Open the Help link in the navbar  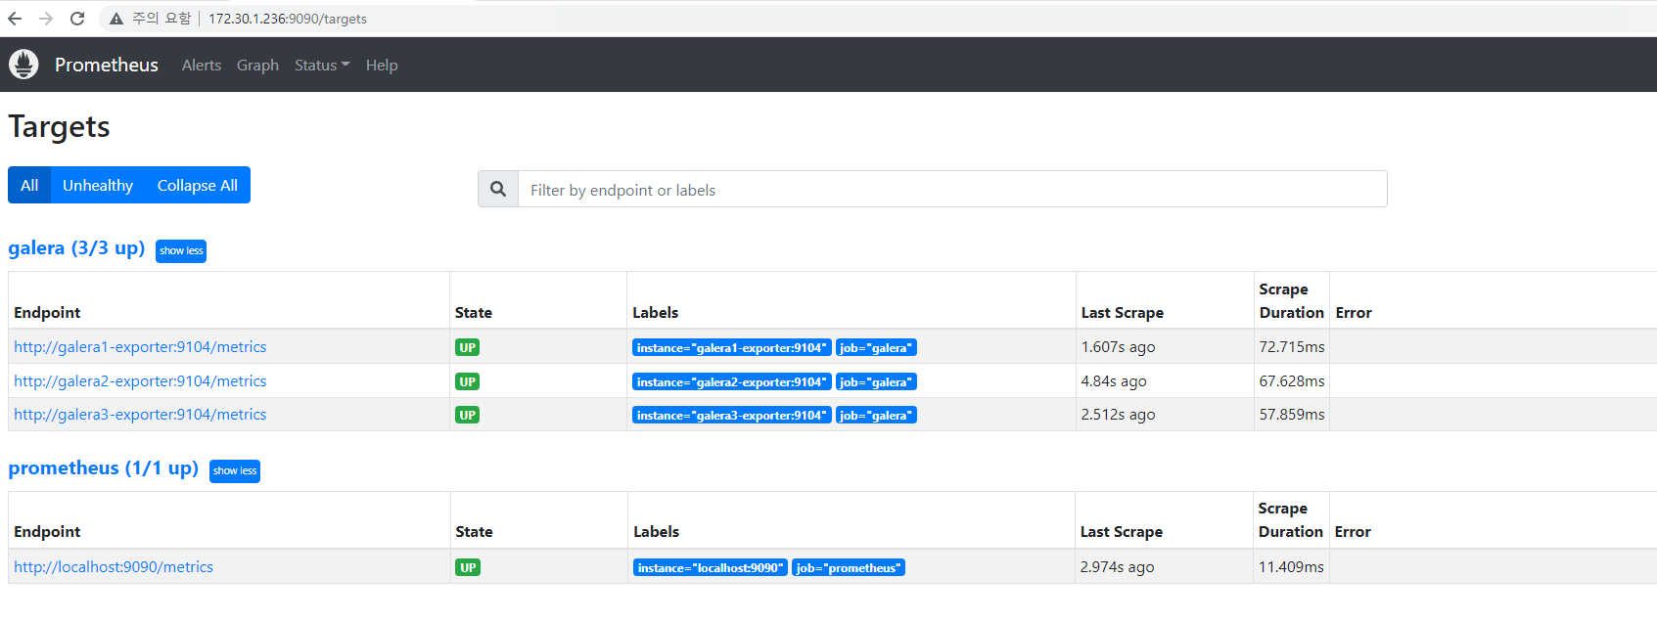click(x=382, y=65)
